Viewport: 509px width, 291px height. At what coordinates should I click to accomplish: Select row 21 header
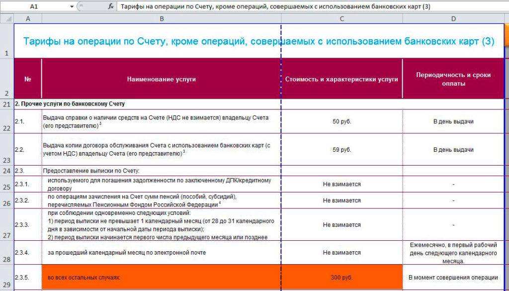click(6, 104)
